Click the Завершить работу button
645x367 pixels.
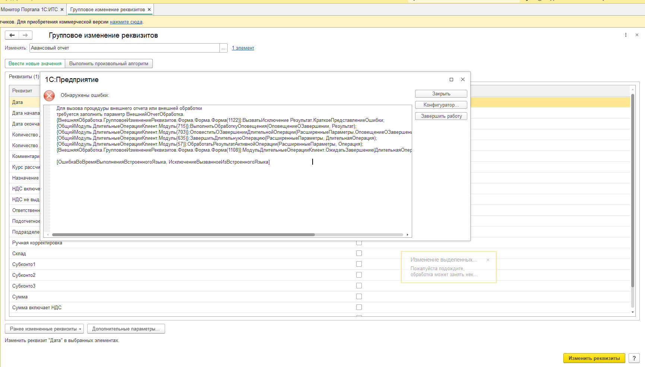441,116
